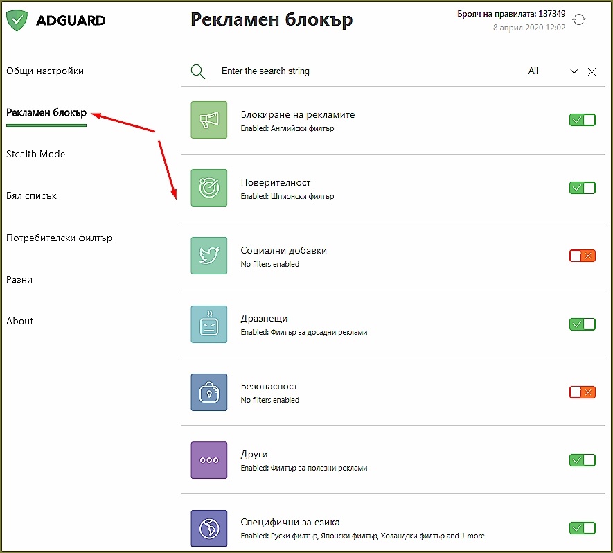Open the Потребителски филтър section
613x553 pixels.
[59, 238]
